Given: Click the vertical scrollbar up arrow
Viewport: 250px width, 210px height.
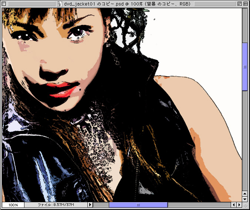Looking at the screenshot, I should [245, 193].
